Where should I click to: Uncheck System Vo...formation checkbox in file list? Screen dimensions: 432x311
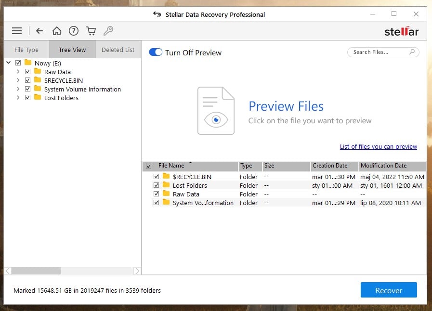(156, 203)
